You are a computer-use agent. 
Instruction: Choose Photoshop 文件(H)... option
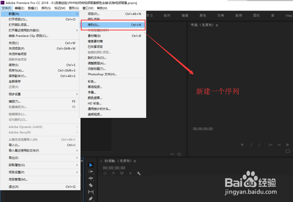[113, 74]
